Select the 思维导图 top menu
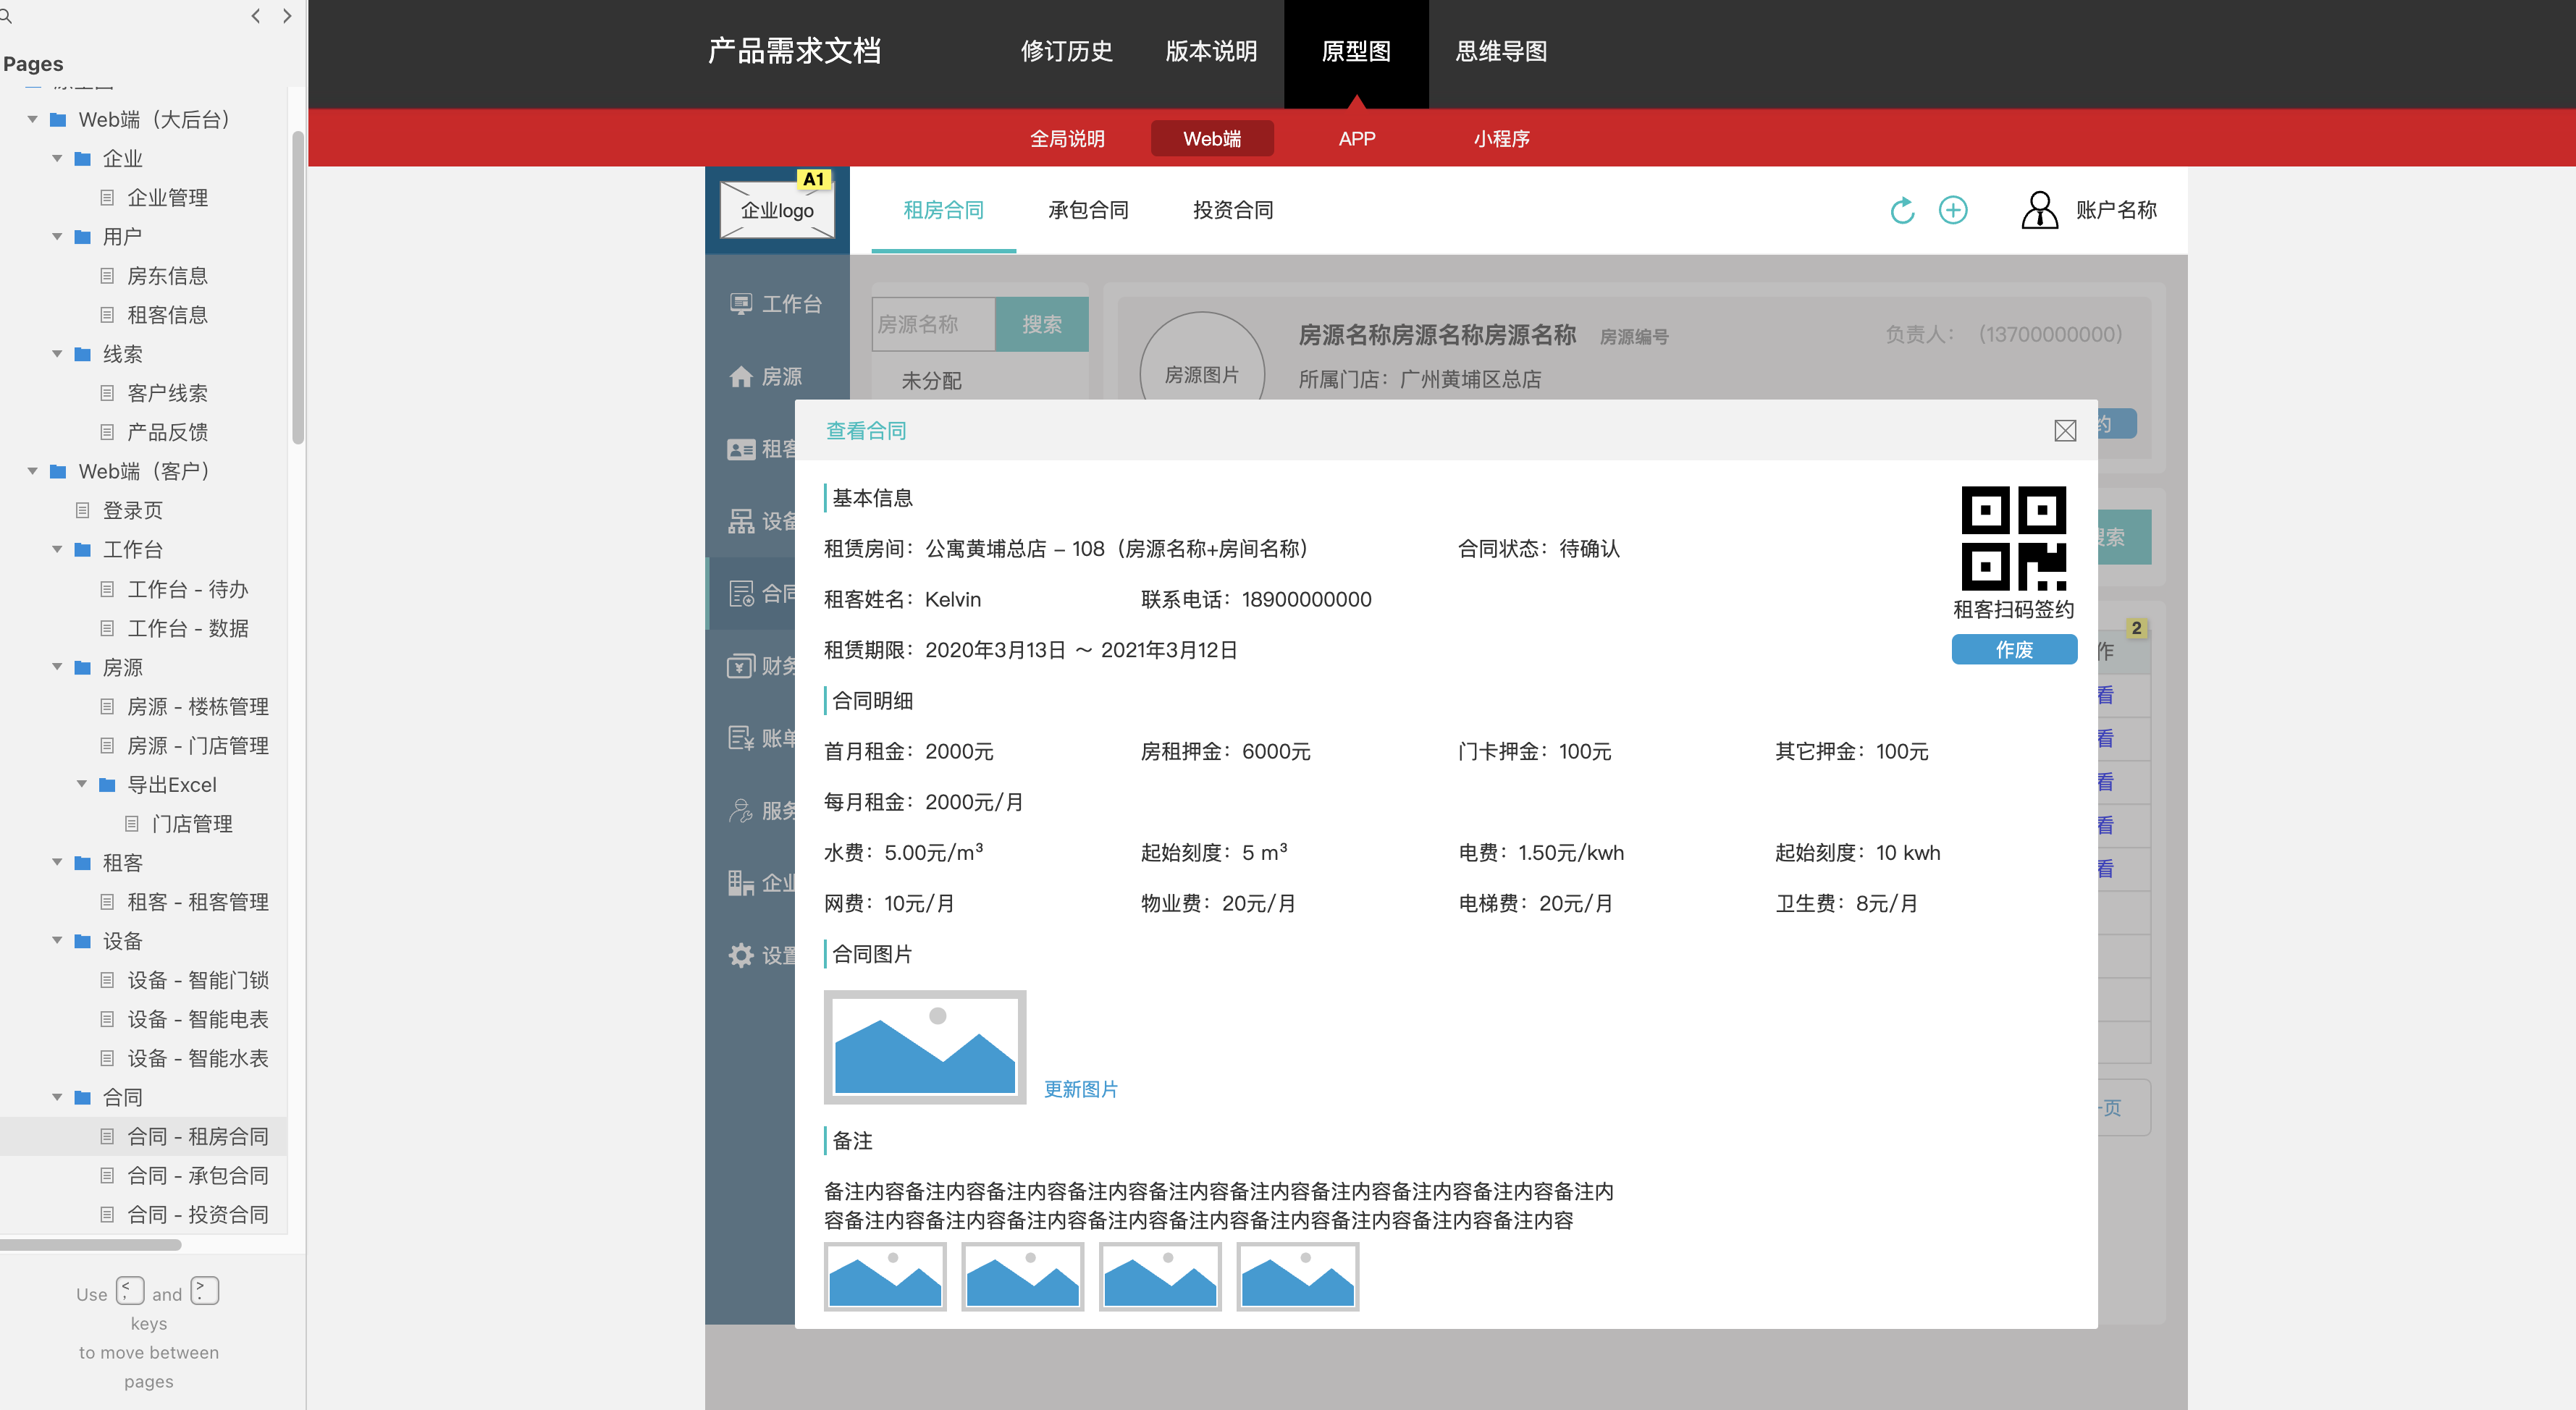Viewport: 2576px width, 1410px height. coord(1501,52)
